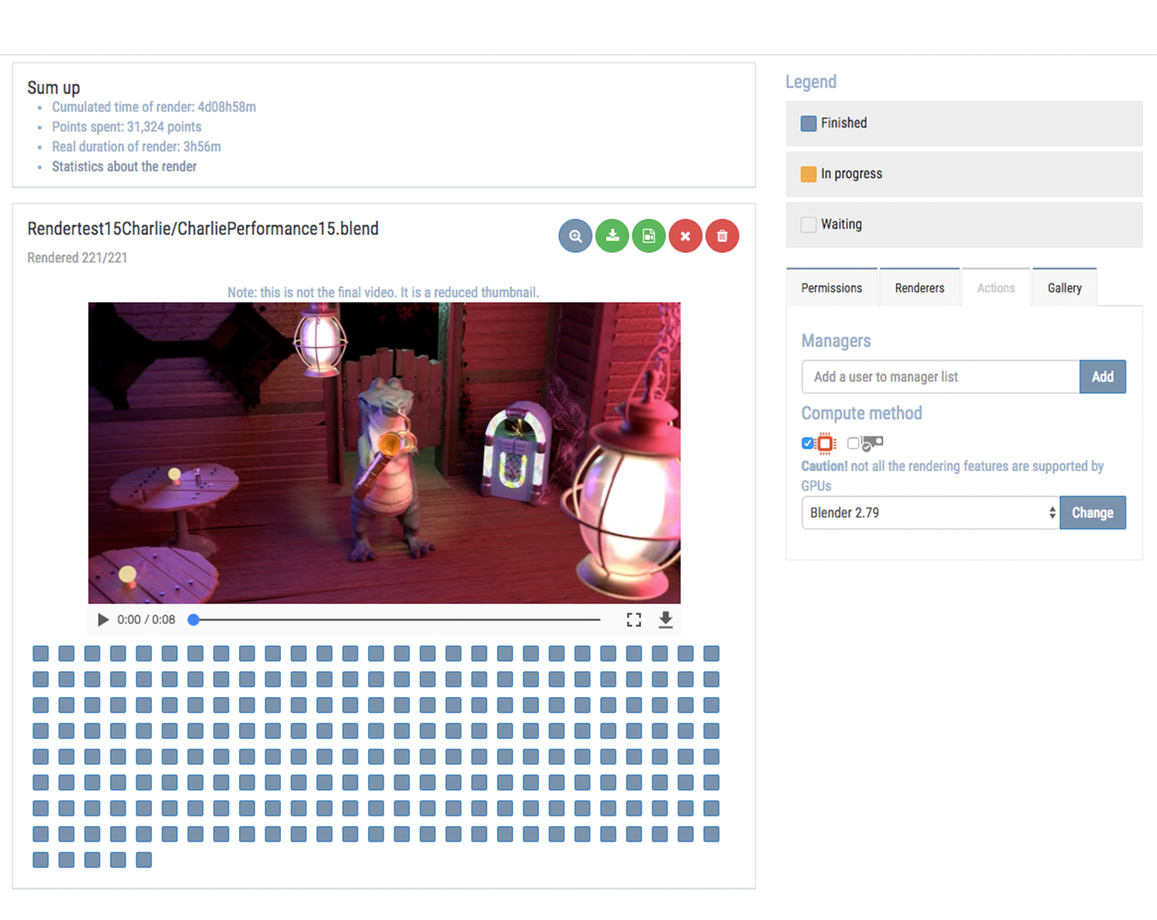
Task: Click the crocodile render video thumbnail
Action: pos(384,453)
